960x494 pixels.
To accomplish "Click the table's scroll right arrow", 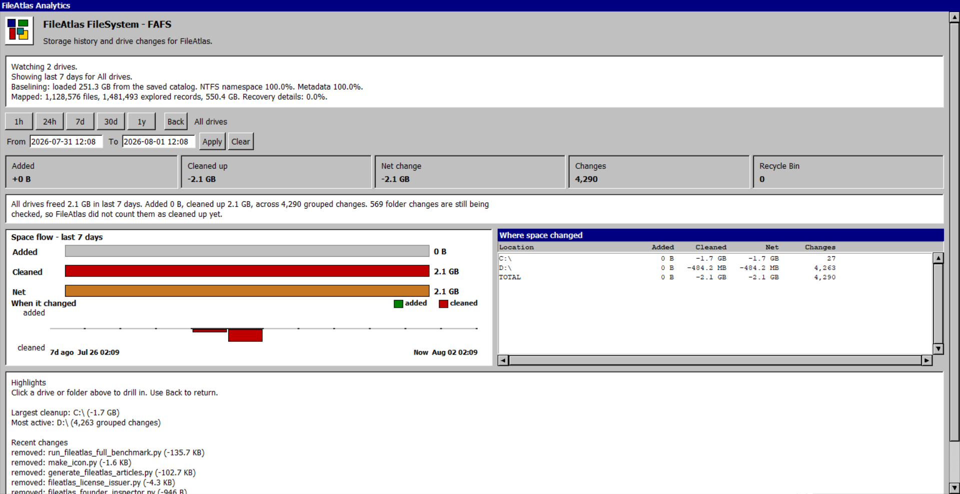I will [x=927, y=360].
